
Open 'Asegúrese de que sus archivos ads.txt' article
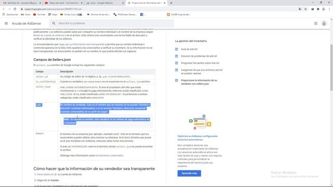tap(201, 72)
